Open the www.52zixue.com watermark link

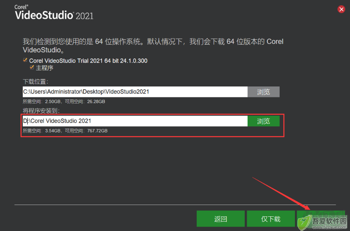coord(329,227)
